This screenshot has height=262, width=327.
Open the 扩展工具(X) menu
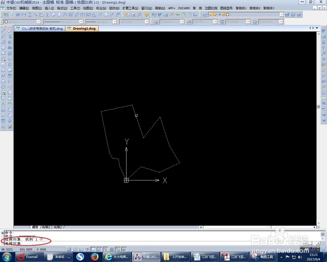click(x=130, y=8)
